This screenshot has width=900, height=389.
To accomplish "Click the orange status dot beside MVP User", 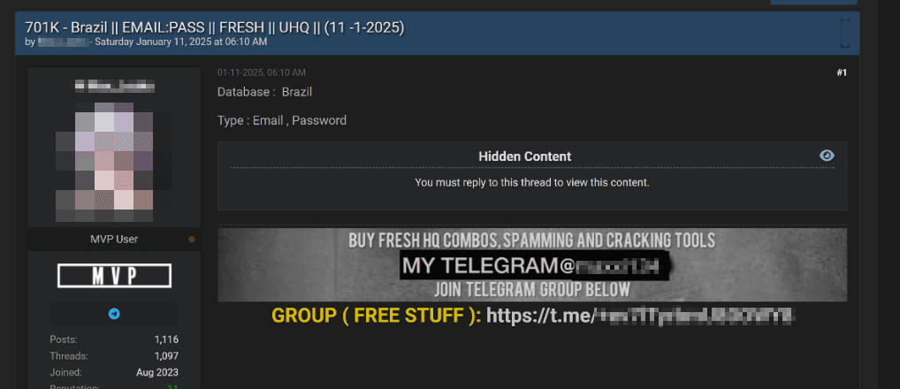I will 192,240.
